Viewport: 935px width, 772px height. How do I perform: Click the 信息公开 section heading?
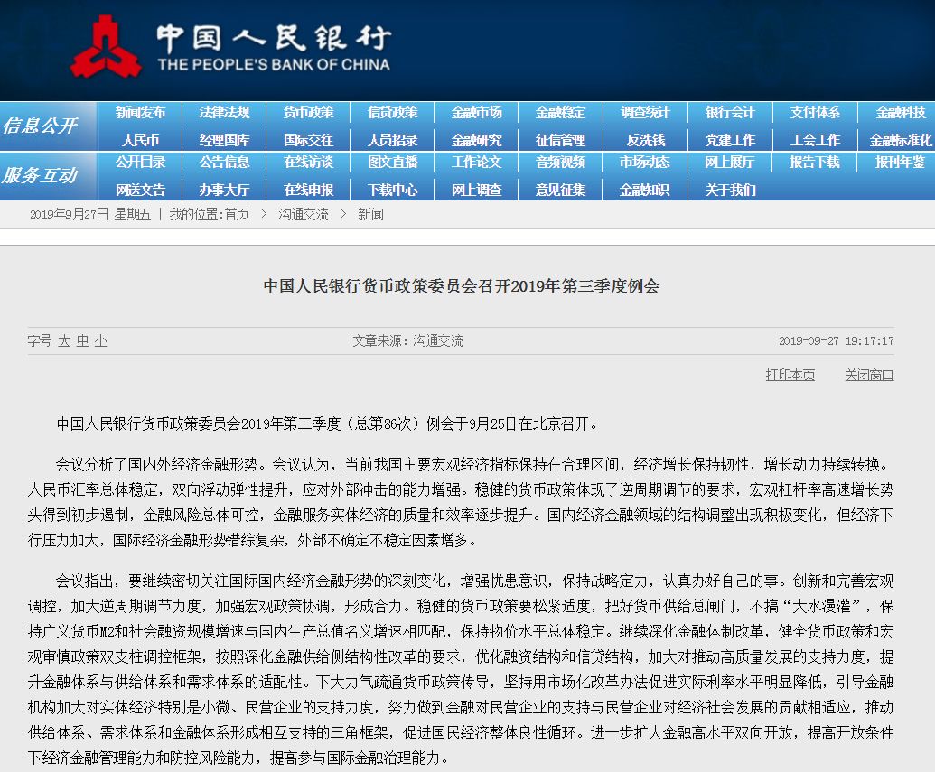40,126
